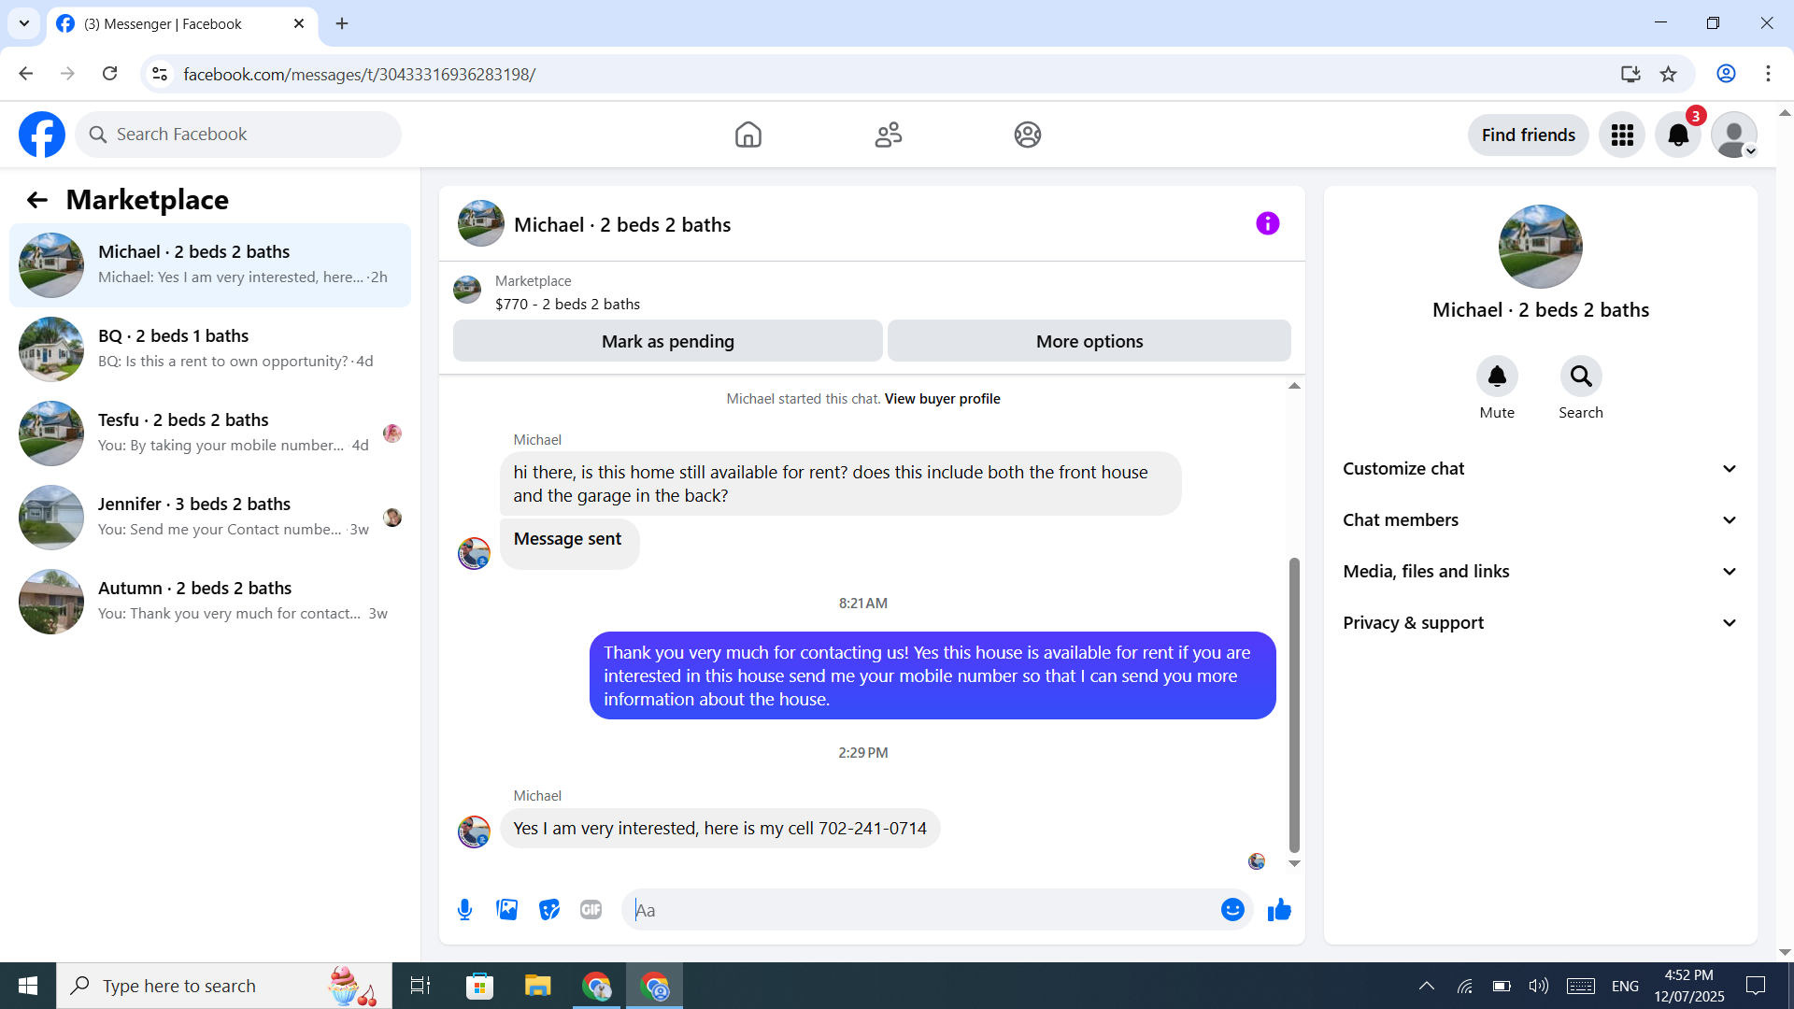
Task: Search in conversation with the magnifier icon
Action: [x=1580, y=377]
